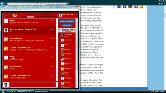Open the home icon in browser toolbar
Viewport: 166px width, 93px height.
[159, 4]
